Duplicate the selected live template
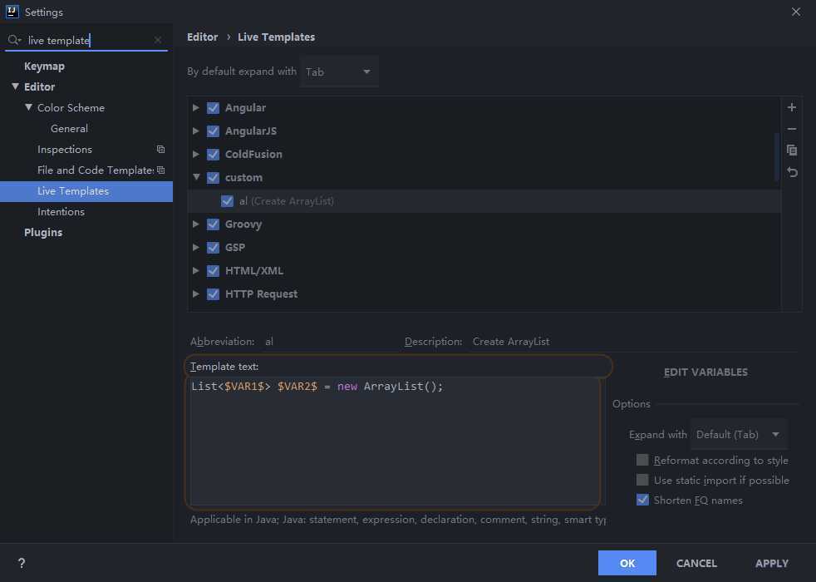Screen dimensions: 816x582 (792, 150)
